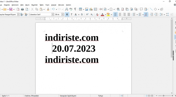176x97 pixels.
Task: Insert an image
Action: tap(87, 9)
